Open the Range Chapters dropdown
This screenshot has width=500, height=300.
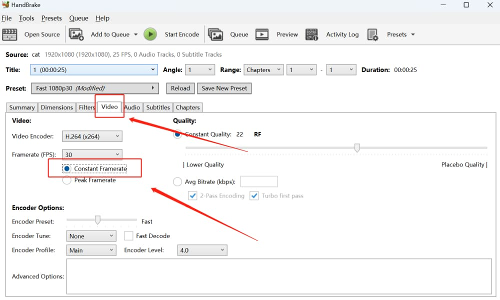[263, 70]
